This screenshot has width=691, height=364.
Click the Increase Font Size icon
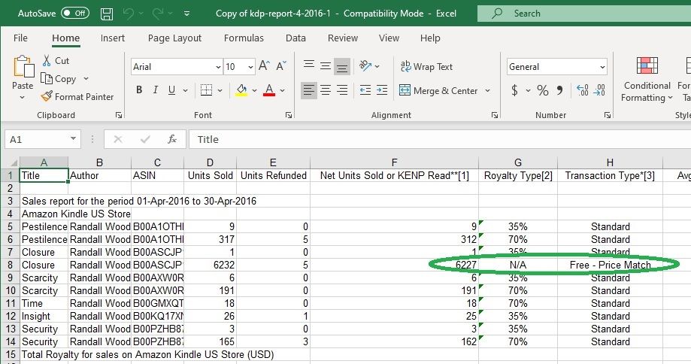264,66
